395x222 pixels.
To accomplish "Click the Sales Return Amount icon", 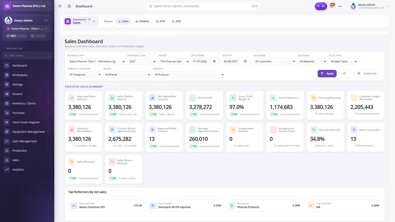I will point(112,162).
